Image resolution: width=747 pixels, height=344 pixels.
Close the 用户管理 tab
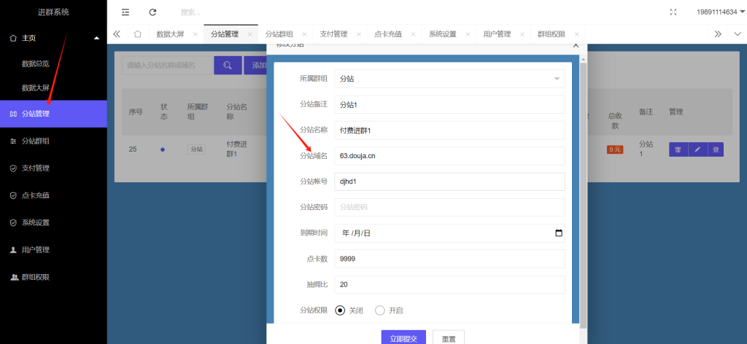522,34
